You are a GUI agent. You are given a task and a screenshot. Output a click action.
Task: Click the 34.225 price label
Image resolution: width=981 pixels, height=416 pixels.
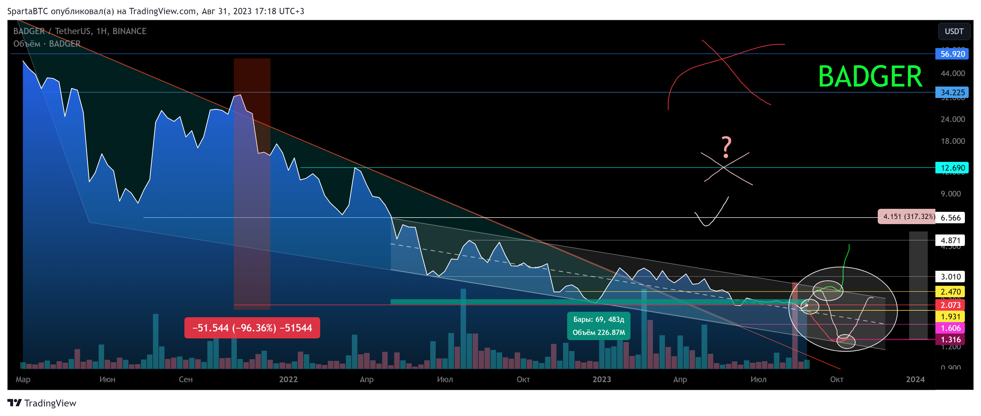(x=952, y=93)
